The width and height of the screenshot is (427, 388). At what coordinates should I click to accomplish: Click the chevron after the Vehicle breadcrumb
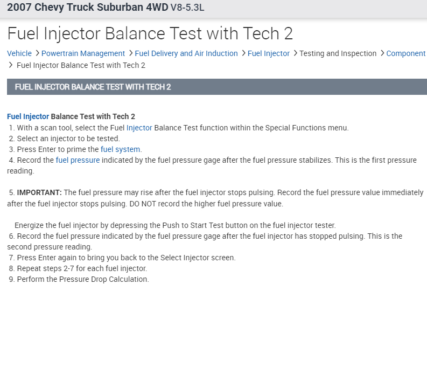37,53
